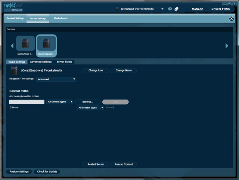Close the settings panel with X icon

click(x=231, y=19)
